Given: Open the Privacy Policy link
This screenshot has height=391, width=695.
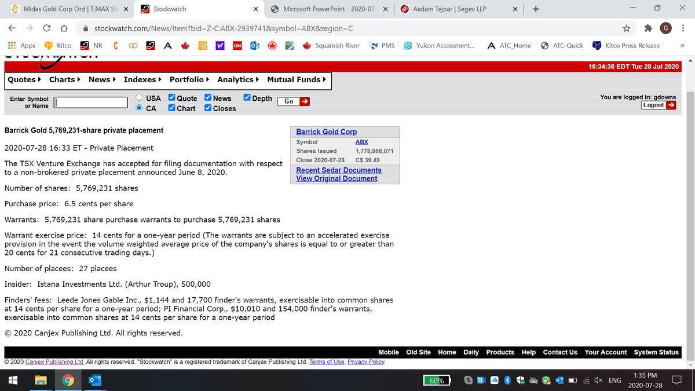Looking at the screenshot, I should (x=366, y=362).
